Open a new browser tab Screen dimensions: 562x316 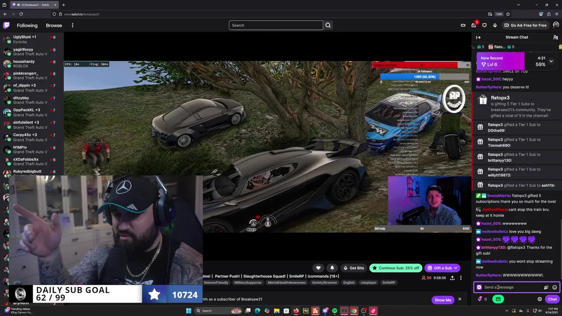pos(63,5)
